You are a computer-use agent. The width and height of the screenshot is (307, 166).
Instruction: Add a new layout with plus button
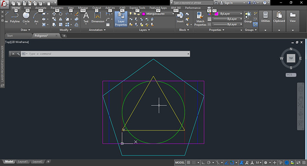[48, 162]
